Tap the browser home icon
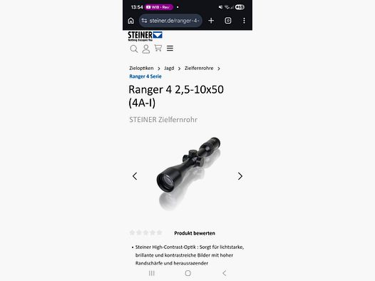 pyautogui.click(x=130, y=21)
